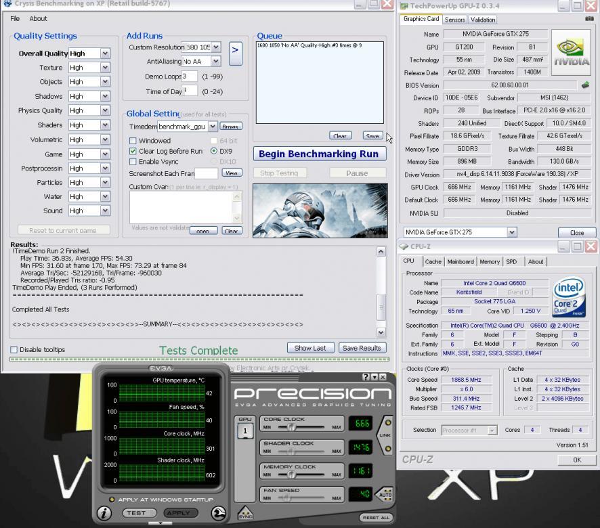Click the queue Save button

coord(372,135)
